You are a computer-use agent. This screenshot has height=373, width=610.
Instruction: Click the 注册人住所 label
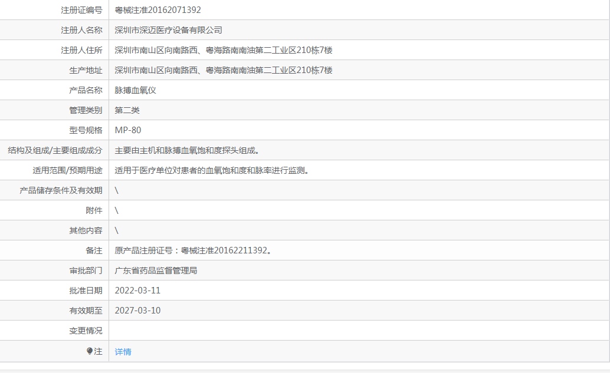pyautogui.click(x=81, y=50)
